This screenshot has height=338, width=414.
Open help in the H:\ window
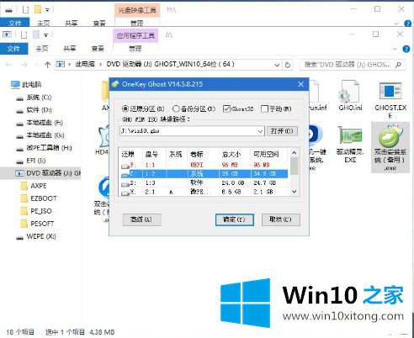coord(407,24)
